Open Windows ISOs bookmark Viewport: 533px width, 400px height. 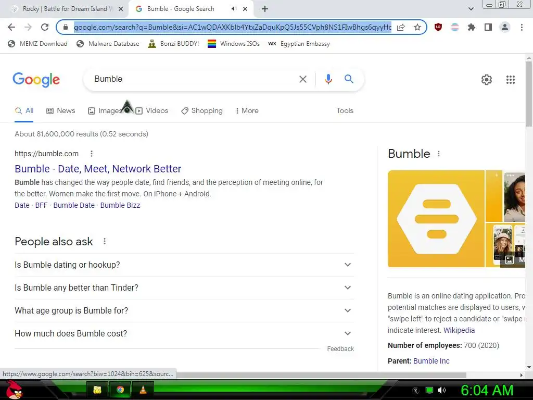click(x=234, y=44)
